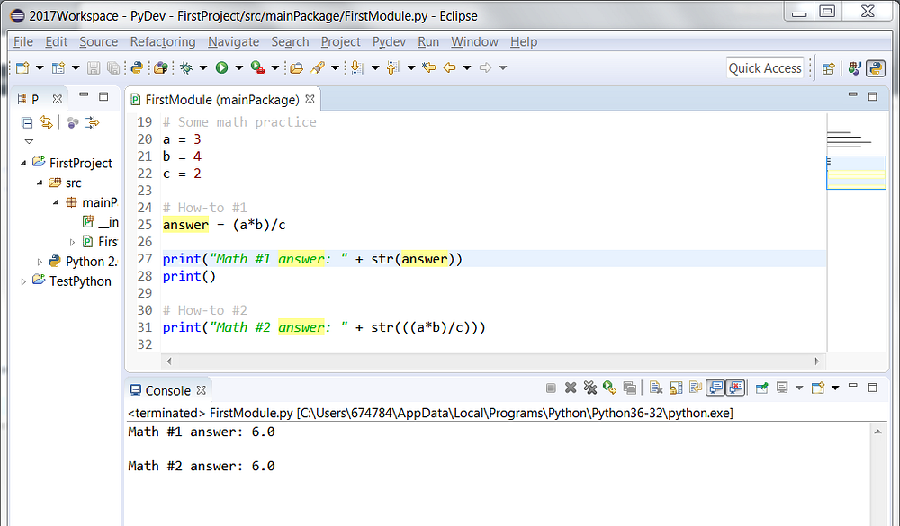Image resolution: width=900 pixels, height=526 pixels.
Task: Expand the TestPython project node
Action: (x=23, y=281)
